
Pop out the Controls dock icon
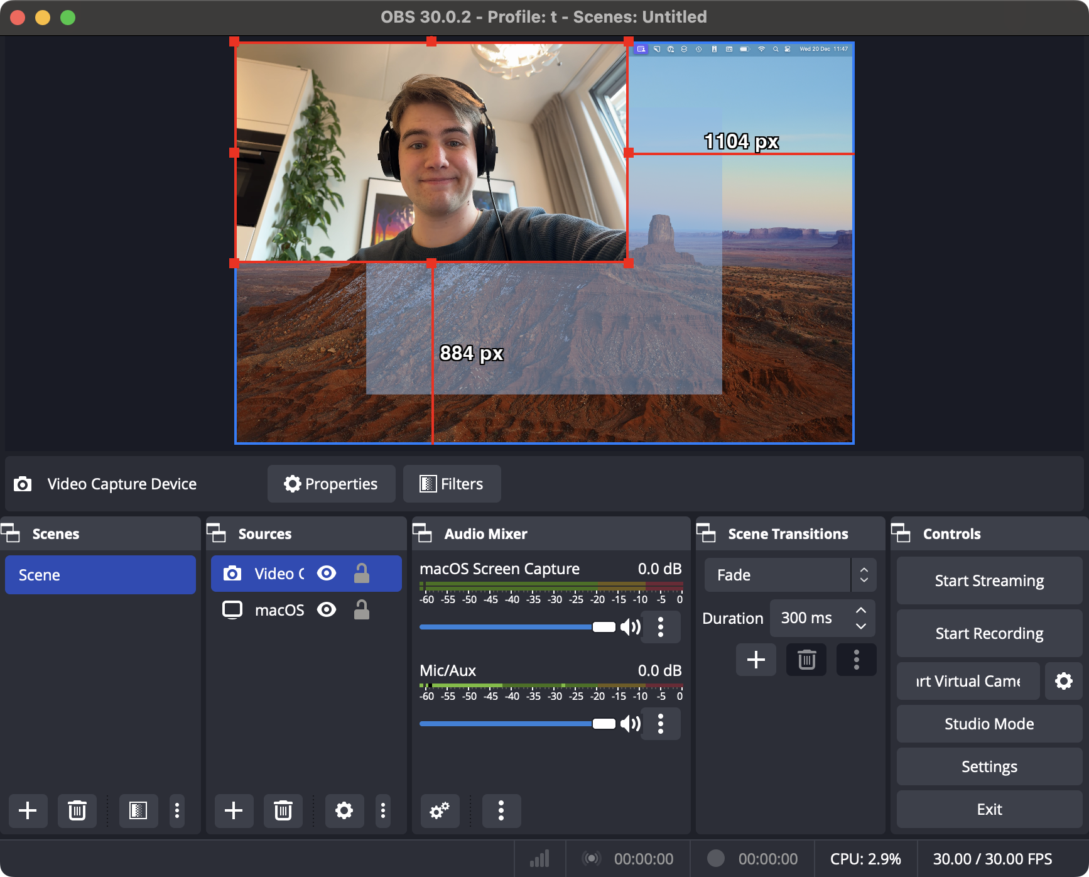coord(901,533)
